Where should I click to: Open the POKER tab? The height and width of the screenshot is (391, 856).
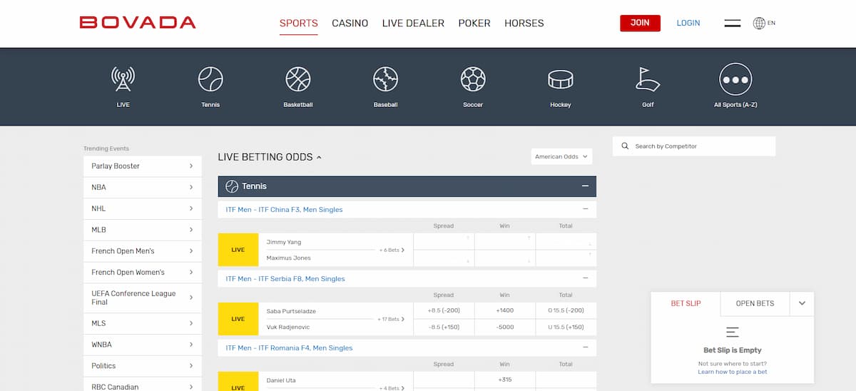(474, 23)
